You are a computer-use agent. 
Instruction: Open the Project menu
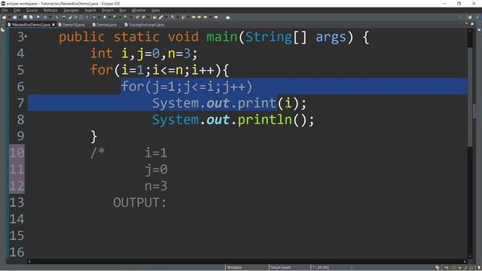click(108, 11)
